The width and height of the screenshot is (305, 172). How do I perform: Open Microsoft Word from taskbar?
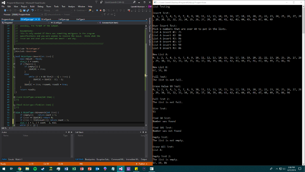(x=66, y=169)
